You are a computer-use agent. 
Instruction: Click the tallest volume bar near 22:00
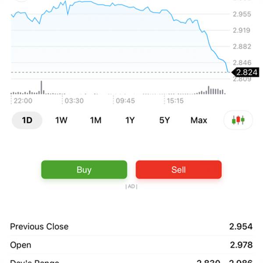point(42,87)
